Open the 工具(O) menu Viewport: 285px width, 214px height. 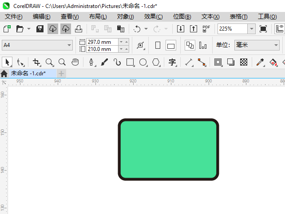click(x=267, y=17)
